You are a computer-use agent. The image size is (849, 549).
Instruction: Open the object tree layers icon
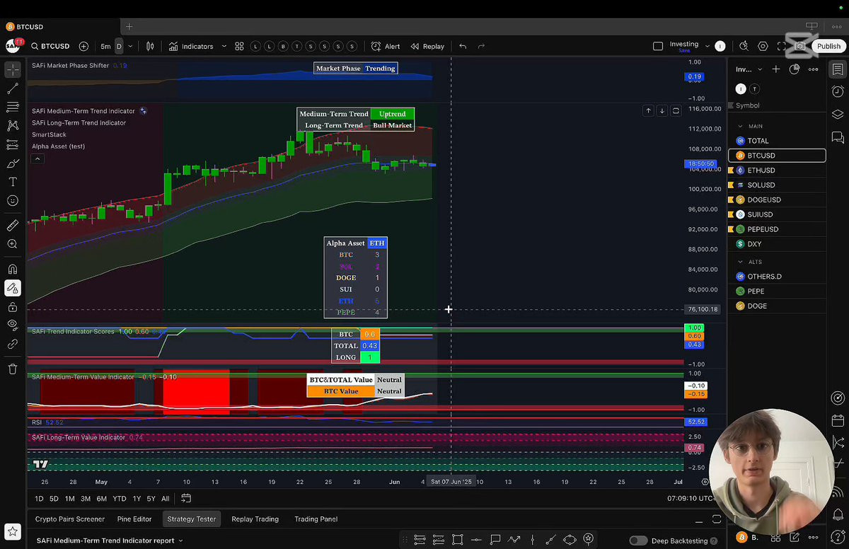[x=838, y=114]
